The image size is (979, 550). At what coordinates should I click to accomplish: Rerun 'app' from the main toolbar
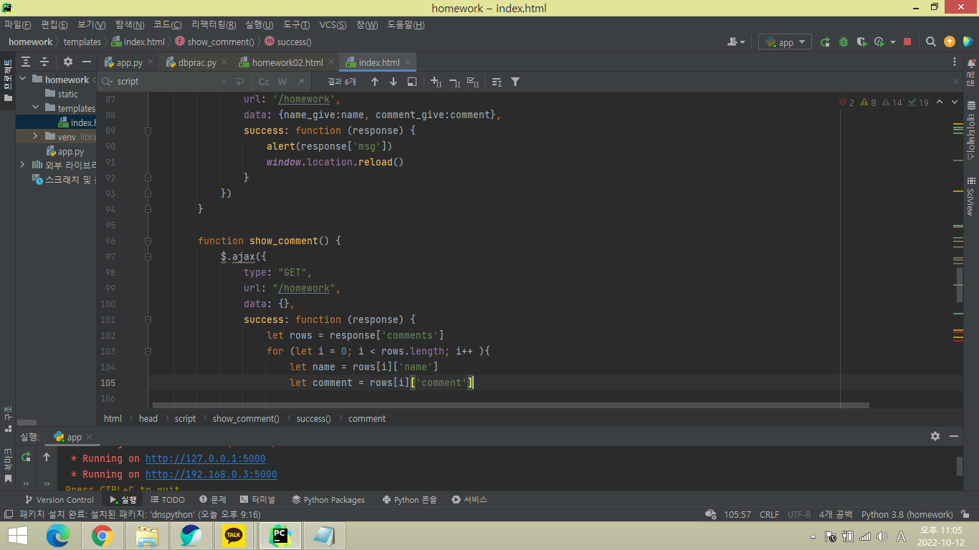[x=826, y=42]
